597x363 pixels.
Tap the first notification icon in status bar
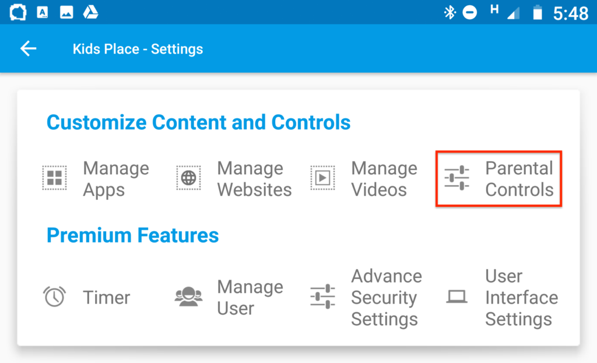[18, 13]
